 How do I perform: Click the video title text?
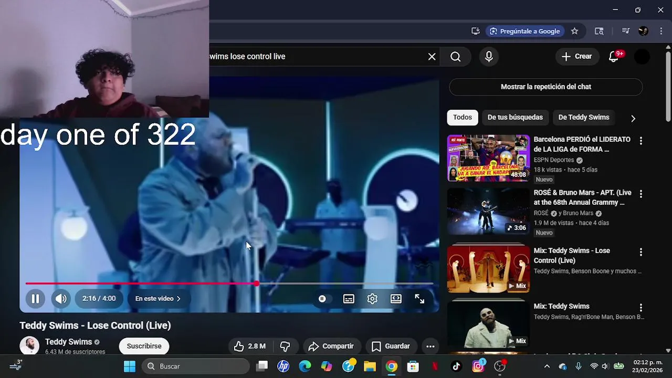(x=95, y=325)
